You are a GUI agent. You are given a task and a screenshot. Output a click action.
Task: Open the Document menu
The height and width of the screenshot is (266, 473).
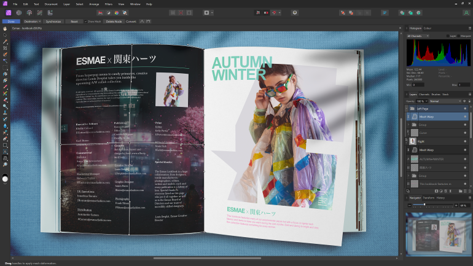tap(51, 4)
